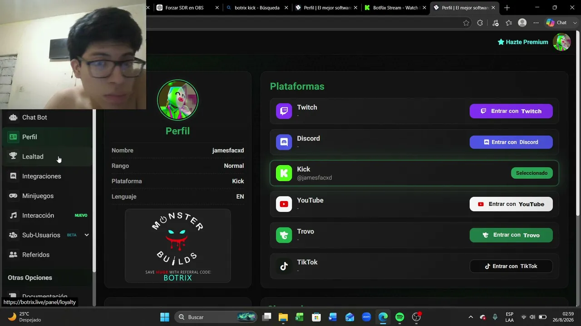
Task: Open the weather widget showing 25°C
Action: click(x=25, y=317)
